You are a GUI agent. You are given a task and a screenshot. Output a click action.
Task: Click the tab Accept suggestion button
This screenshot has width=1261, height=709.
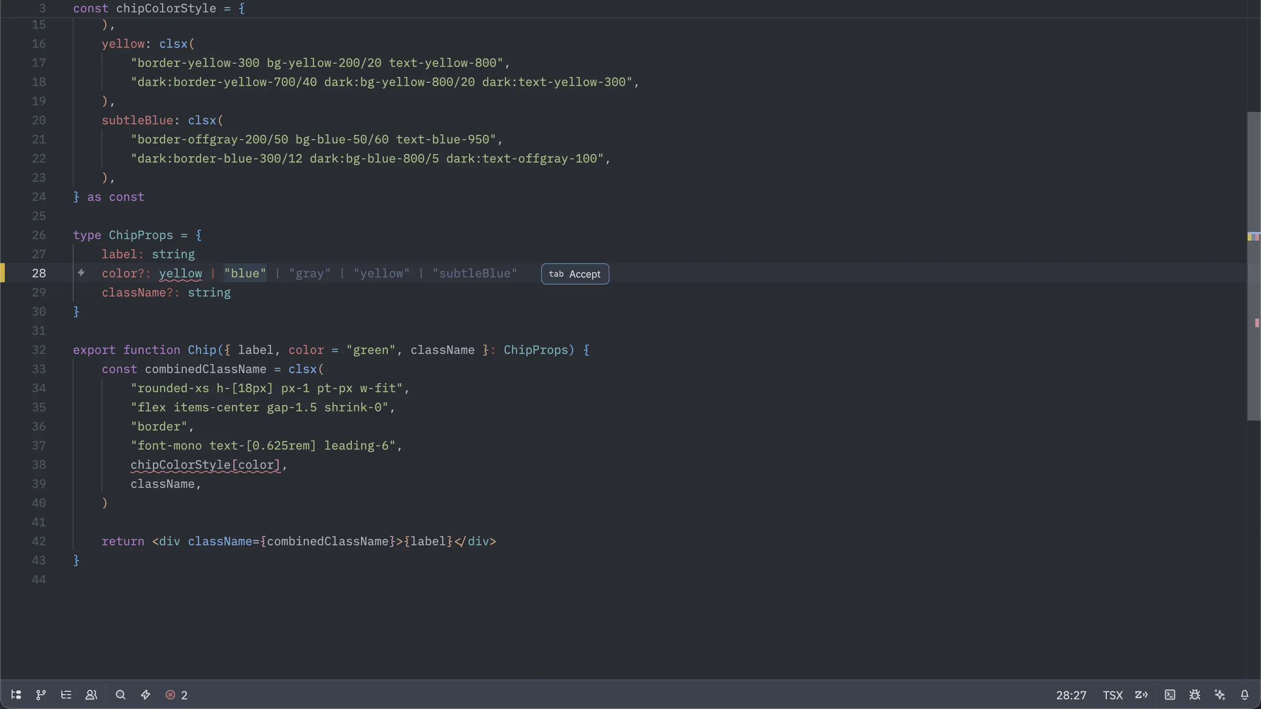coord(574,274)
